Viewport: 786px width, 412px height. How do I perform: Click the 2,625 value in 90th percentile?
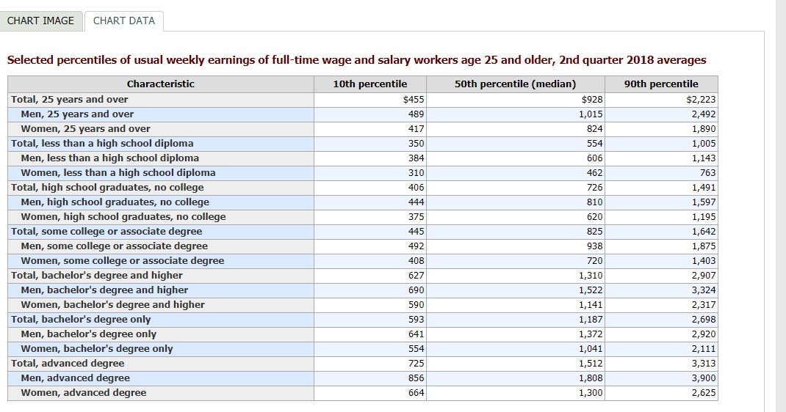pos(704,392)
